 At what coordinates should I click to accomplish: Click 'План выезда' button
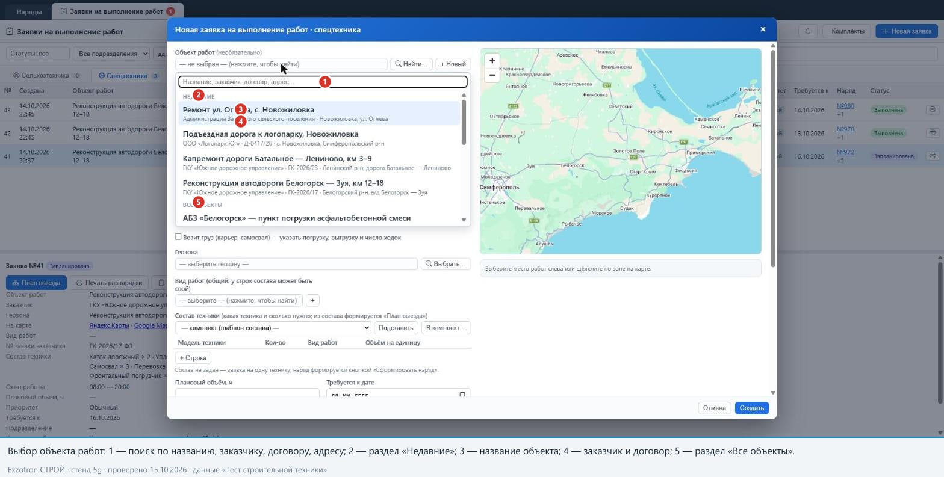pos(36,283)
